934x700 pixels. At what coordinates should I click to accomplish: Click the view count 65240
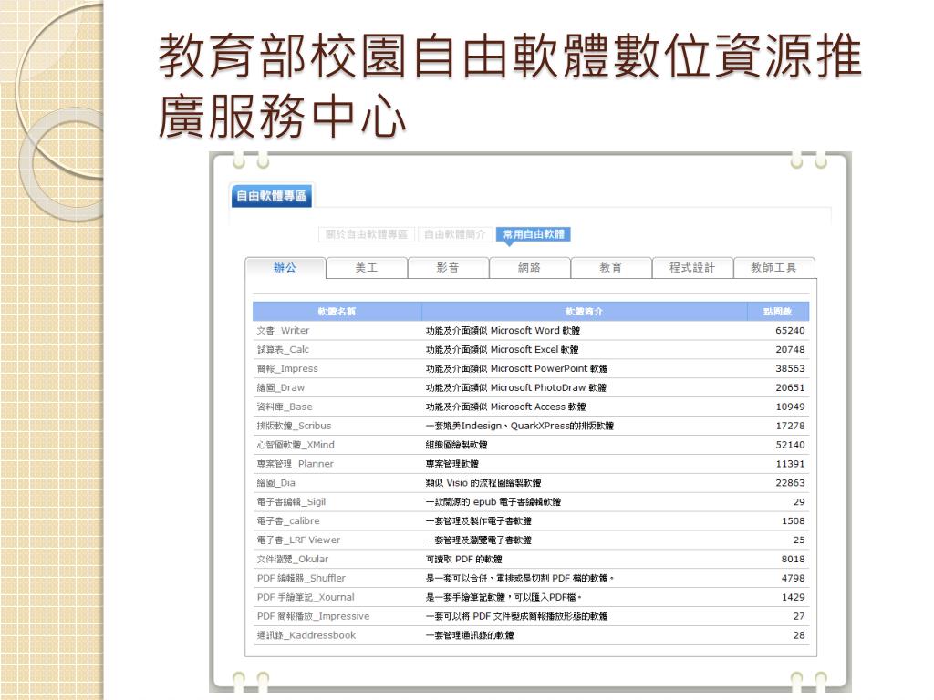coord(790,330)
